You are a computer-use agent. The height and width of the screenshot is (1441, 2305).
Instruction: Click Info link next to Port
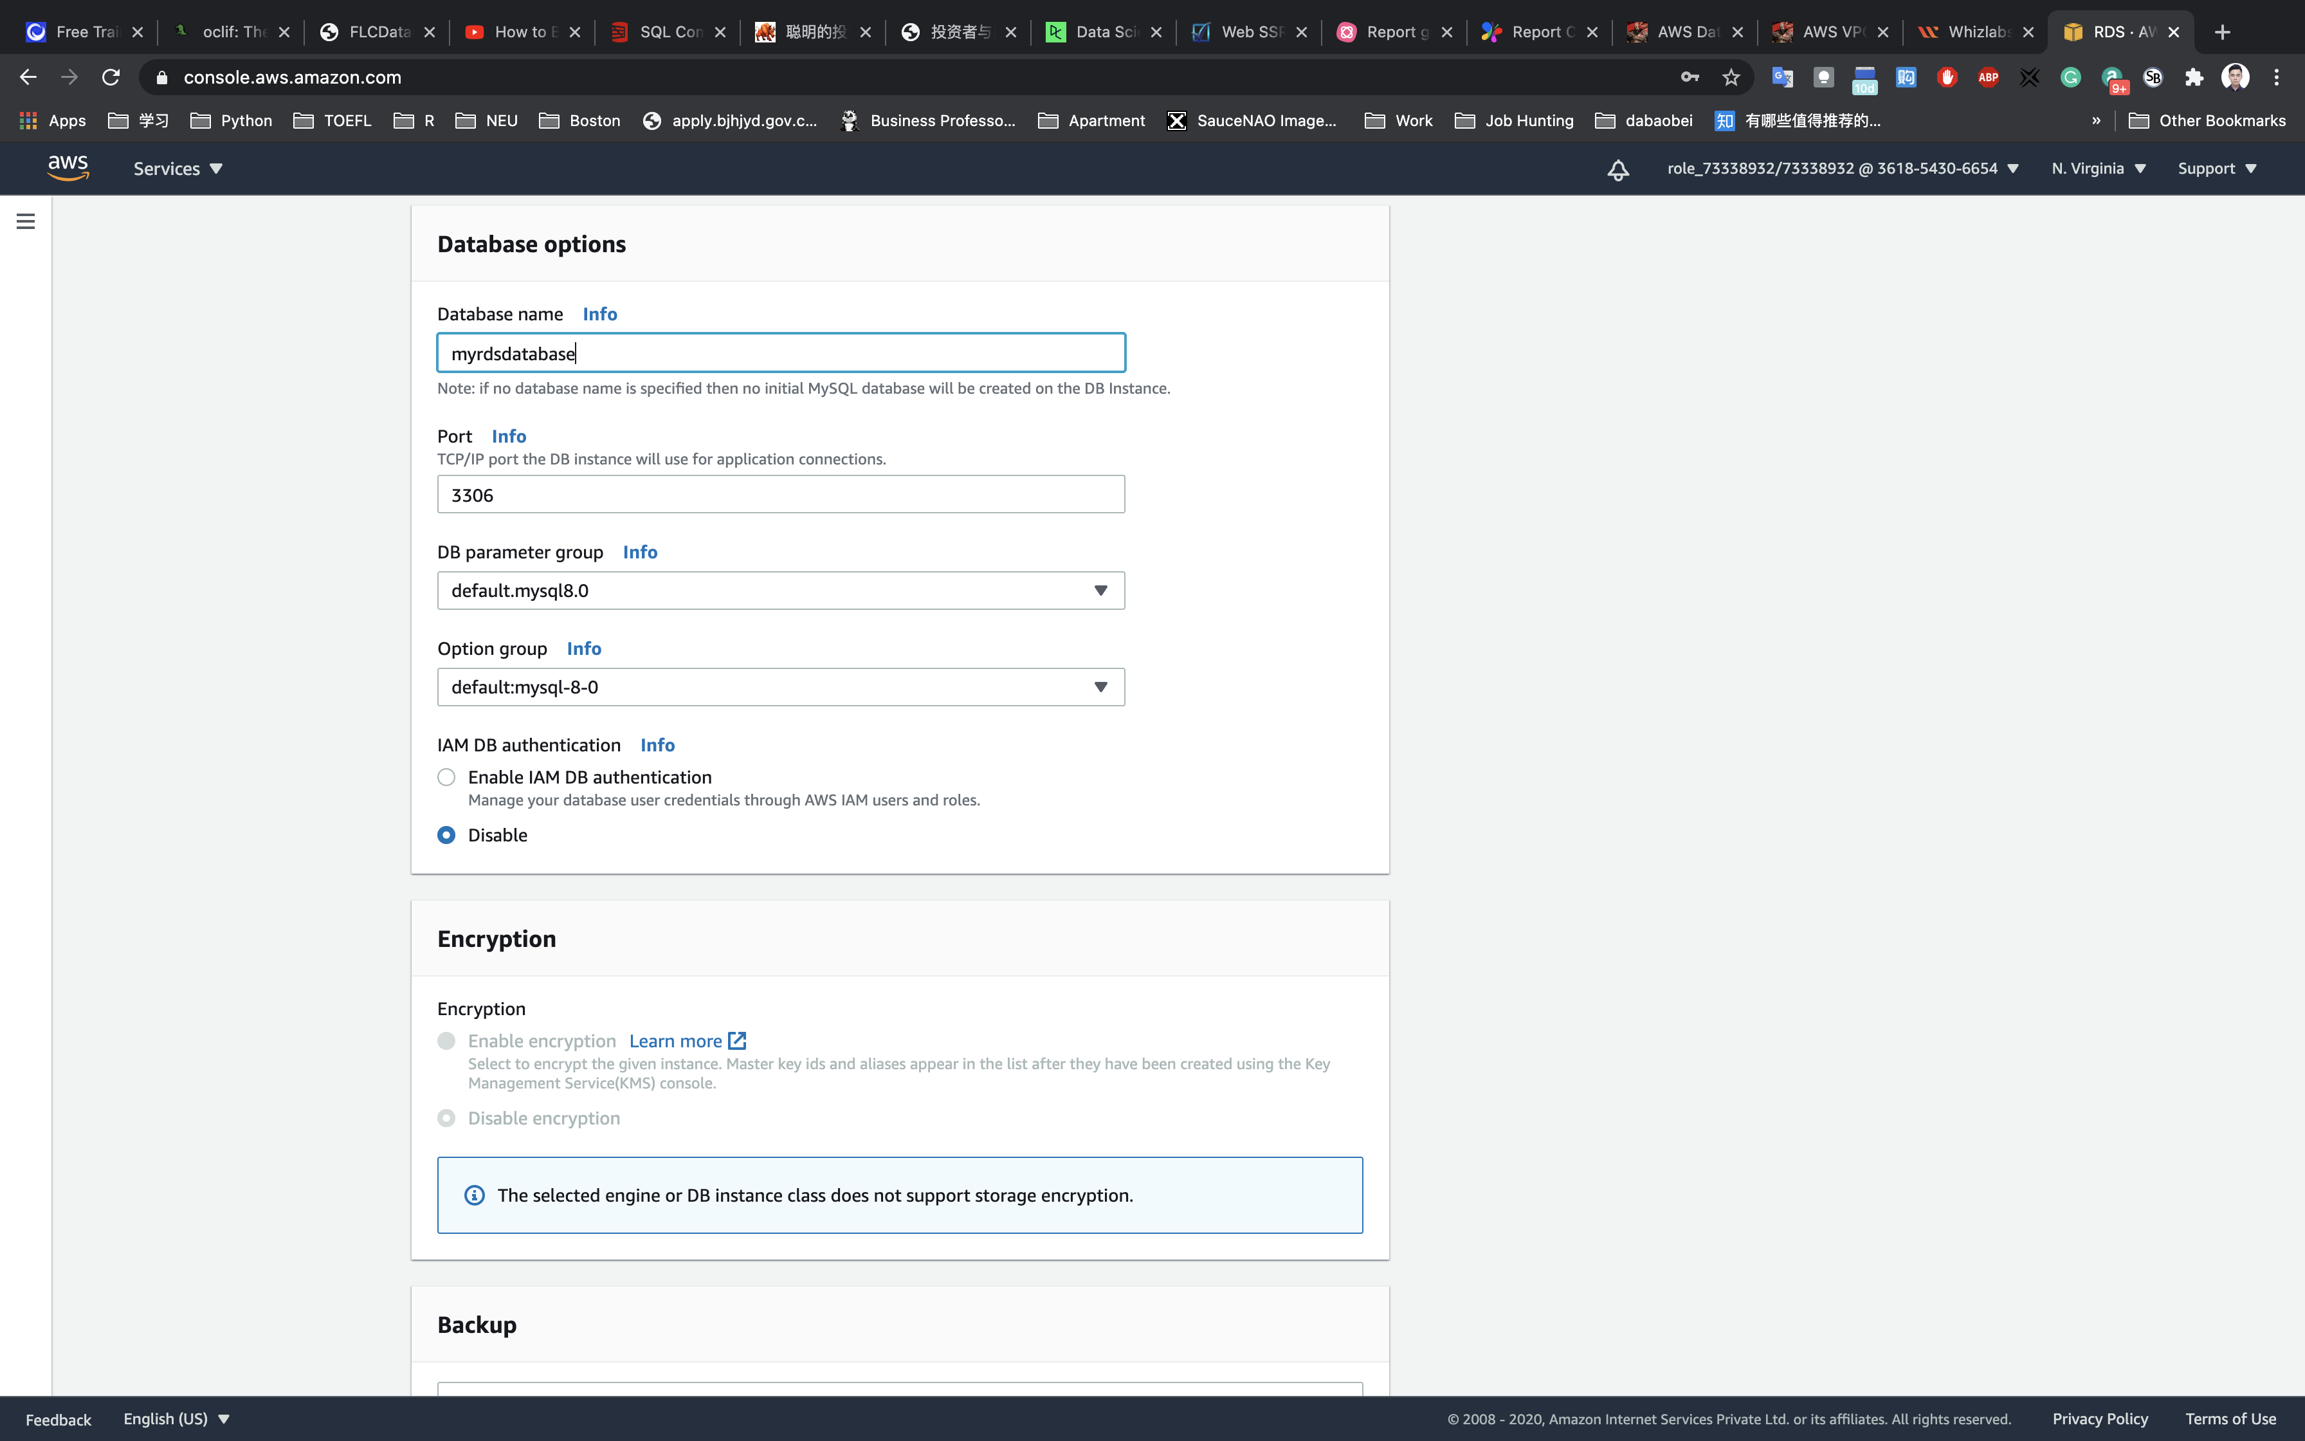click(x=509, y=437)
